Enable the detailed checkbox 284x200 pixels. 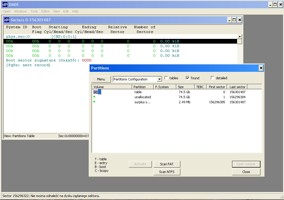click(213, 78)
